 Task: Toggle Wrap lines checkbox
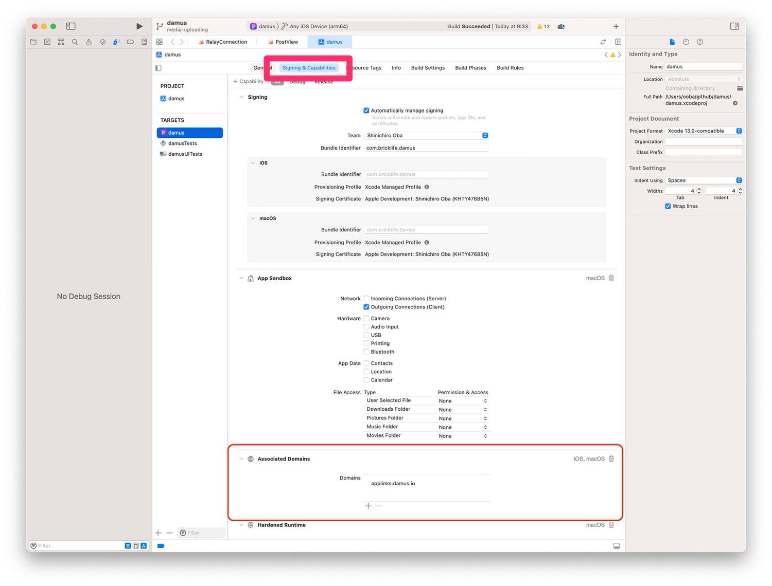tap(668, 206)
